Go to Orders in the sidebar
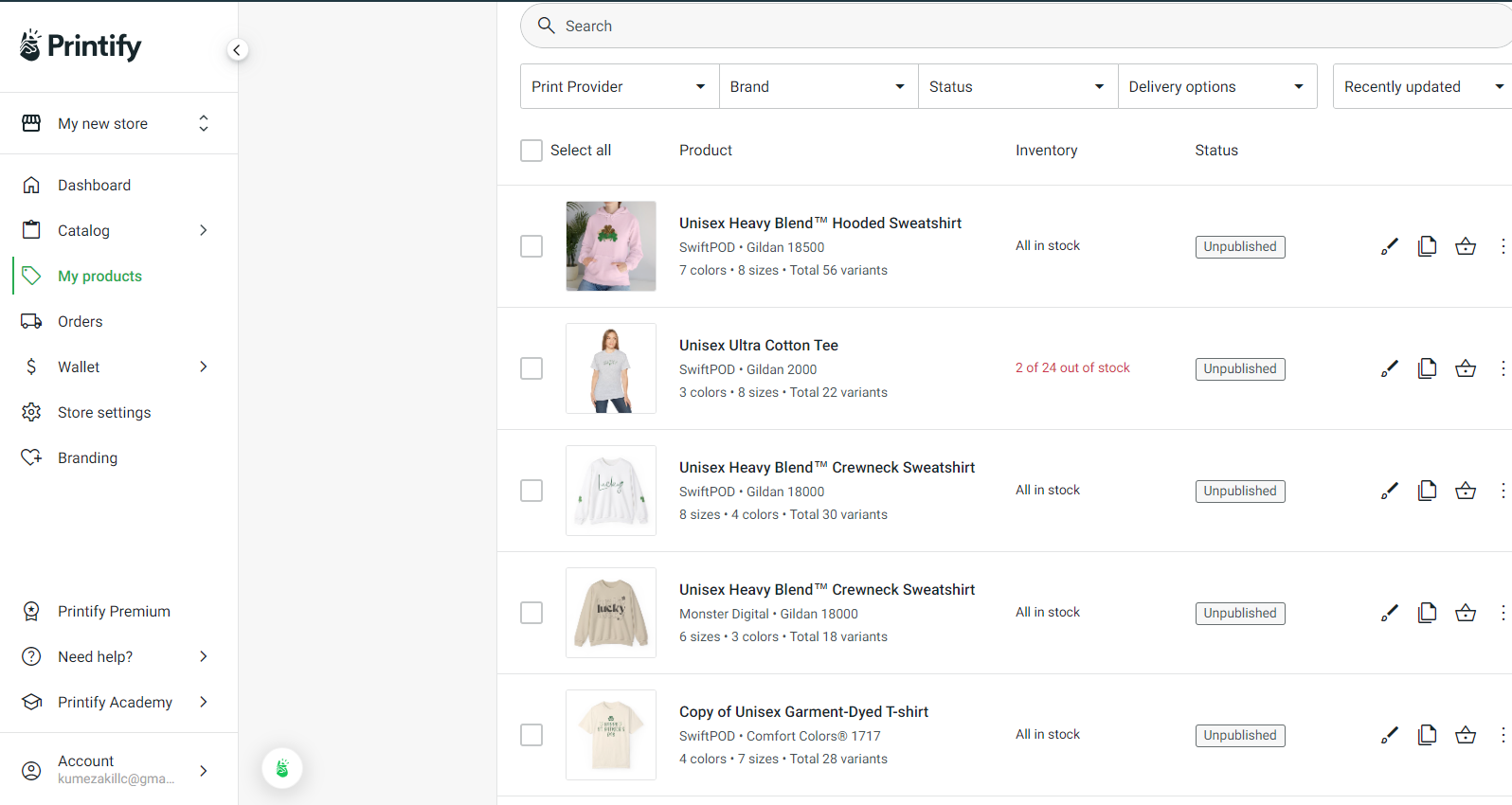This screenshot has width=1512, height=805. pos(81,322)
